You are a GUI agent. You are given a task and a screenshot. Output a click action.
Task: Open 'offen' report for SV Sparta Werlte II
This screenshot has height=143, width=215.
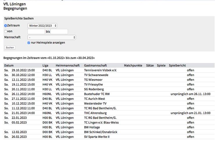(190, 137)
